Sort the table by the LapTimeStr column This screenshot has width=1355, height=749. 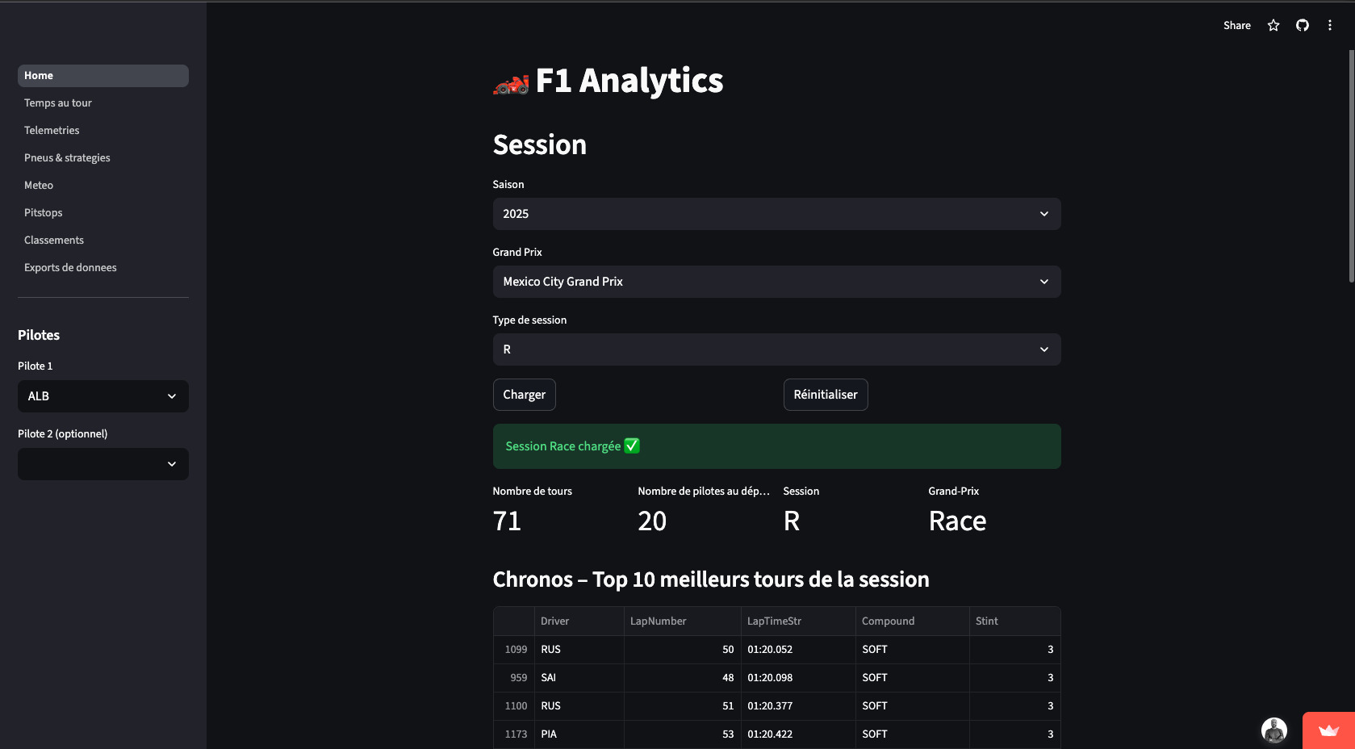774,621
